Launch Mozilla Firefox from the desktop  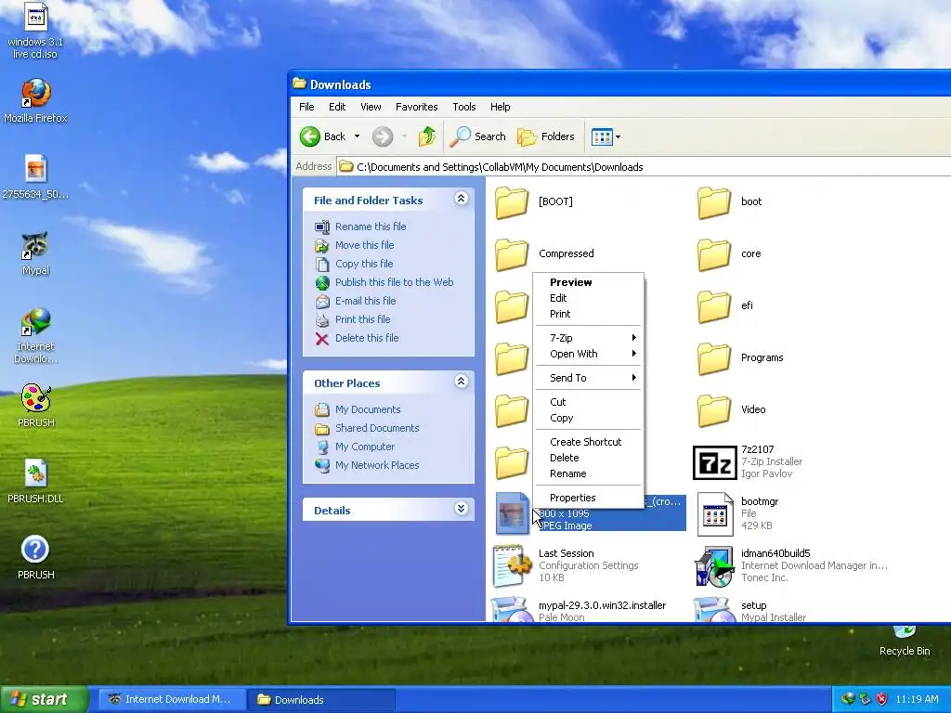pyautogui.click(x=35, y=101)
